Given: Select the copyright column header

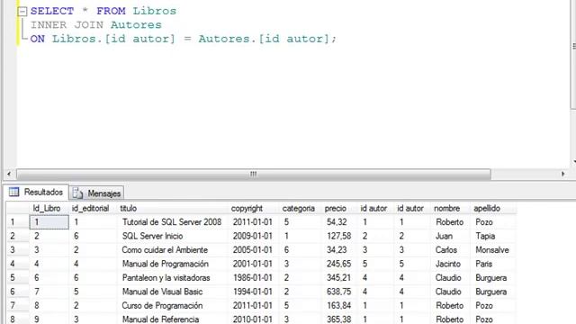Looking at the screenshot, I should pos(254,208).
